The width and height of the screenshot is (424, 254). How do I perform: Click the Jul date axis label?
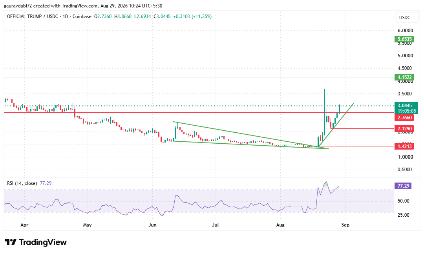215,225
